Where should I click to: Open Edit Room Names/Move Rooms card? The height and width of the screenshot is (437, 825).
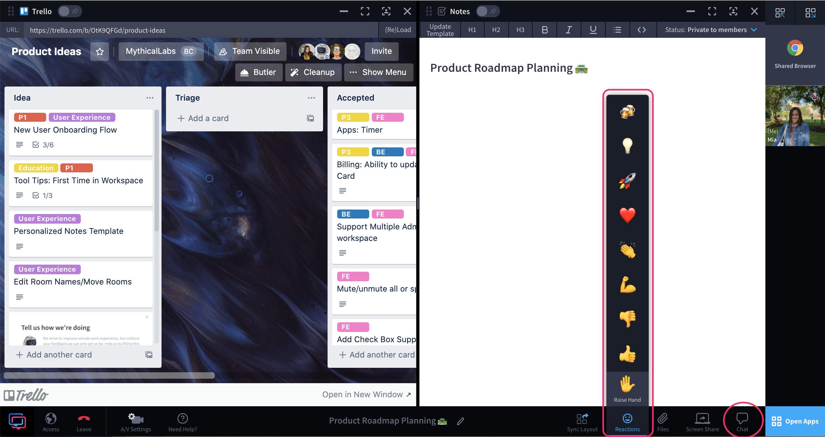click(x=81, y=284)
